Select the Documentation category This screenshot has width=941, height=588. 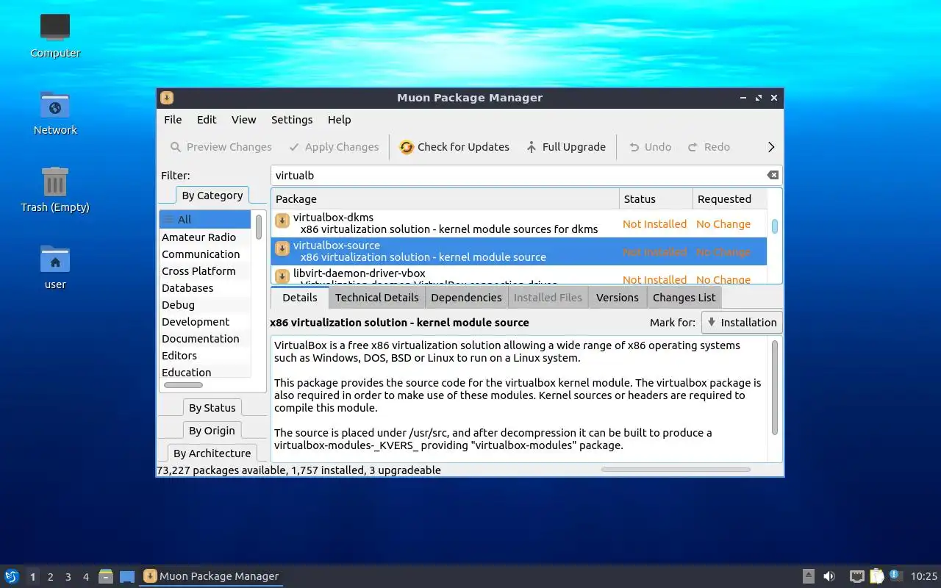pos(205,338)
